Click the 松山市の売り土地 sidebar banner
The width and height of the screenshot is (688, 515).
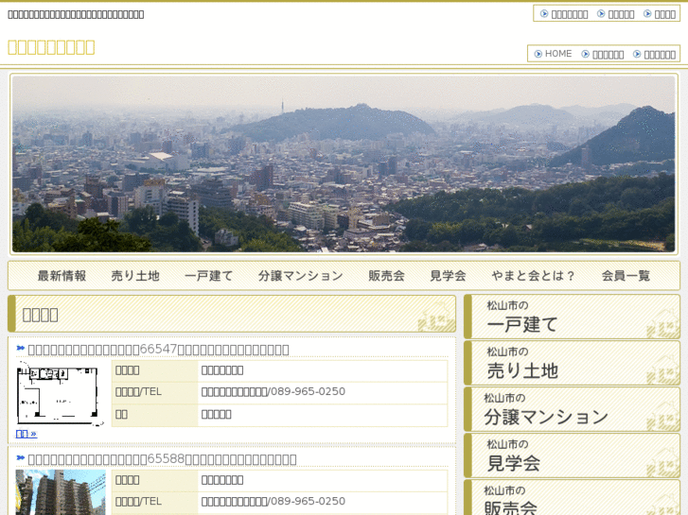click(573, 363)
